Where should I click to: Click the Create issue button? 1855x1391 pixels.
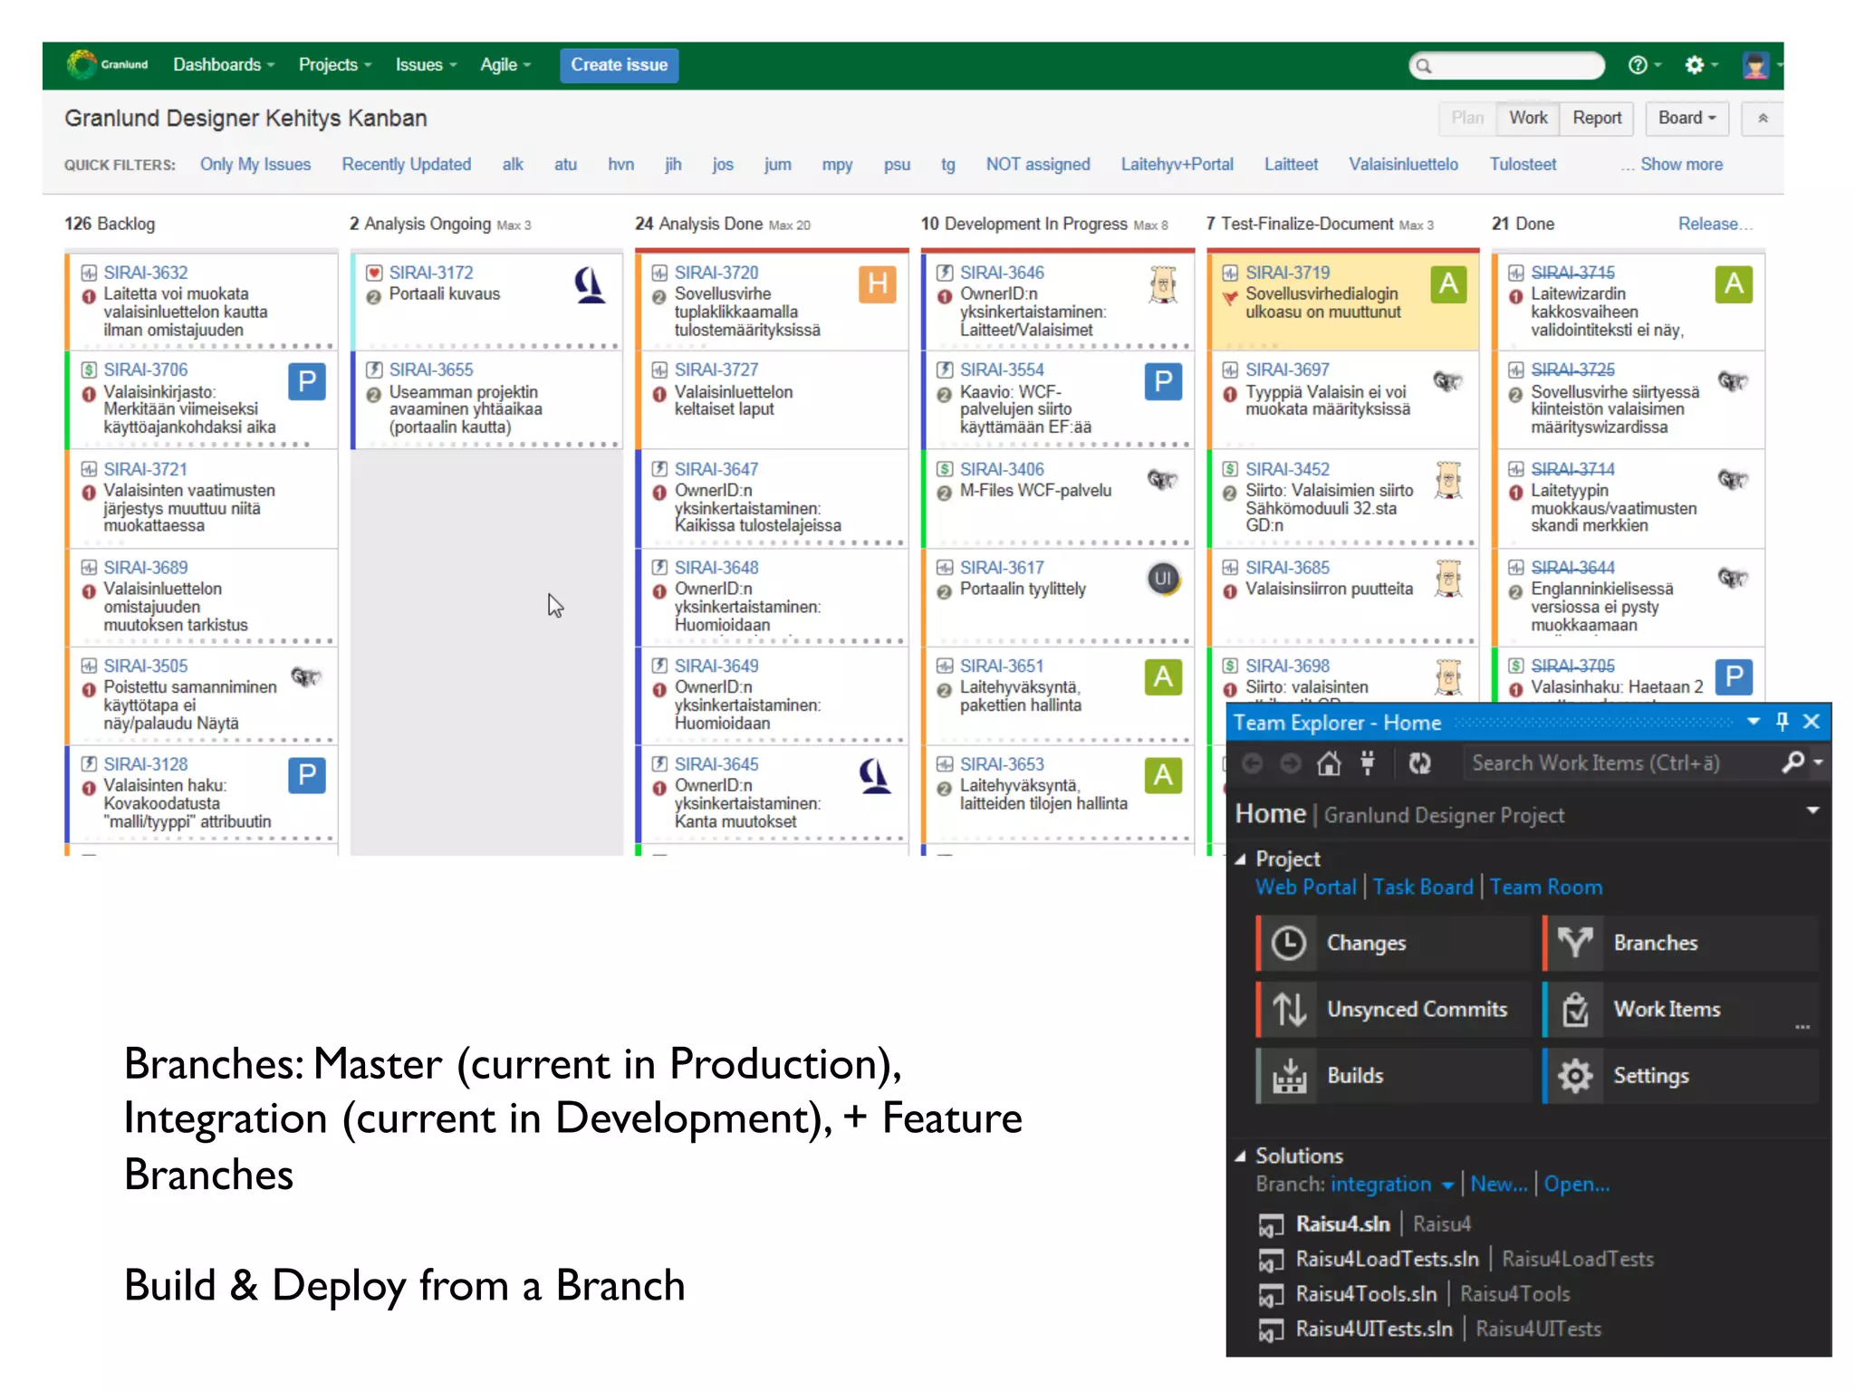click(619, 65)
